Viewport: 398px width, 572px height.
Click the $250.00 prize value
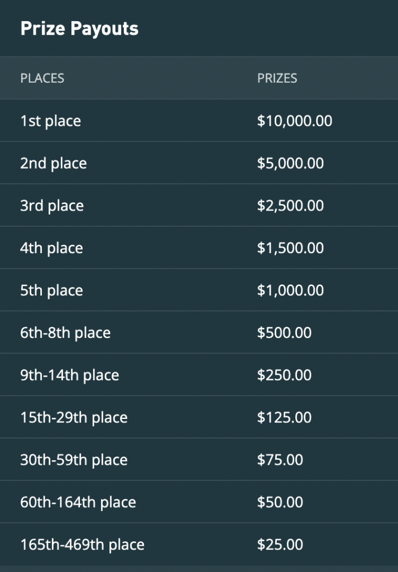point(284,375)
